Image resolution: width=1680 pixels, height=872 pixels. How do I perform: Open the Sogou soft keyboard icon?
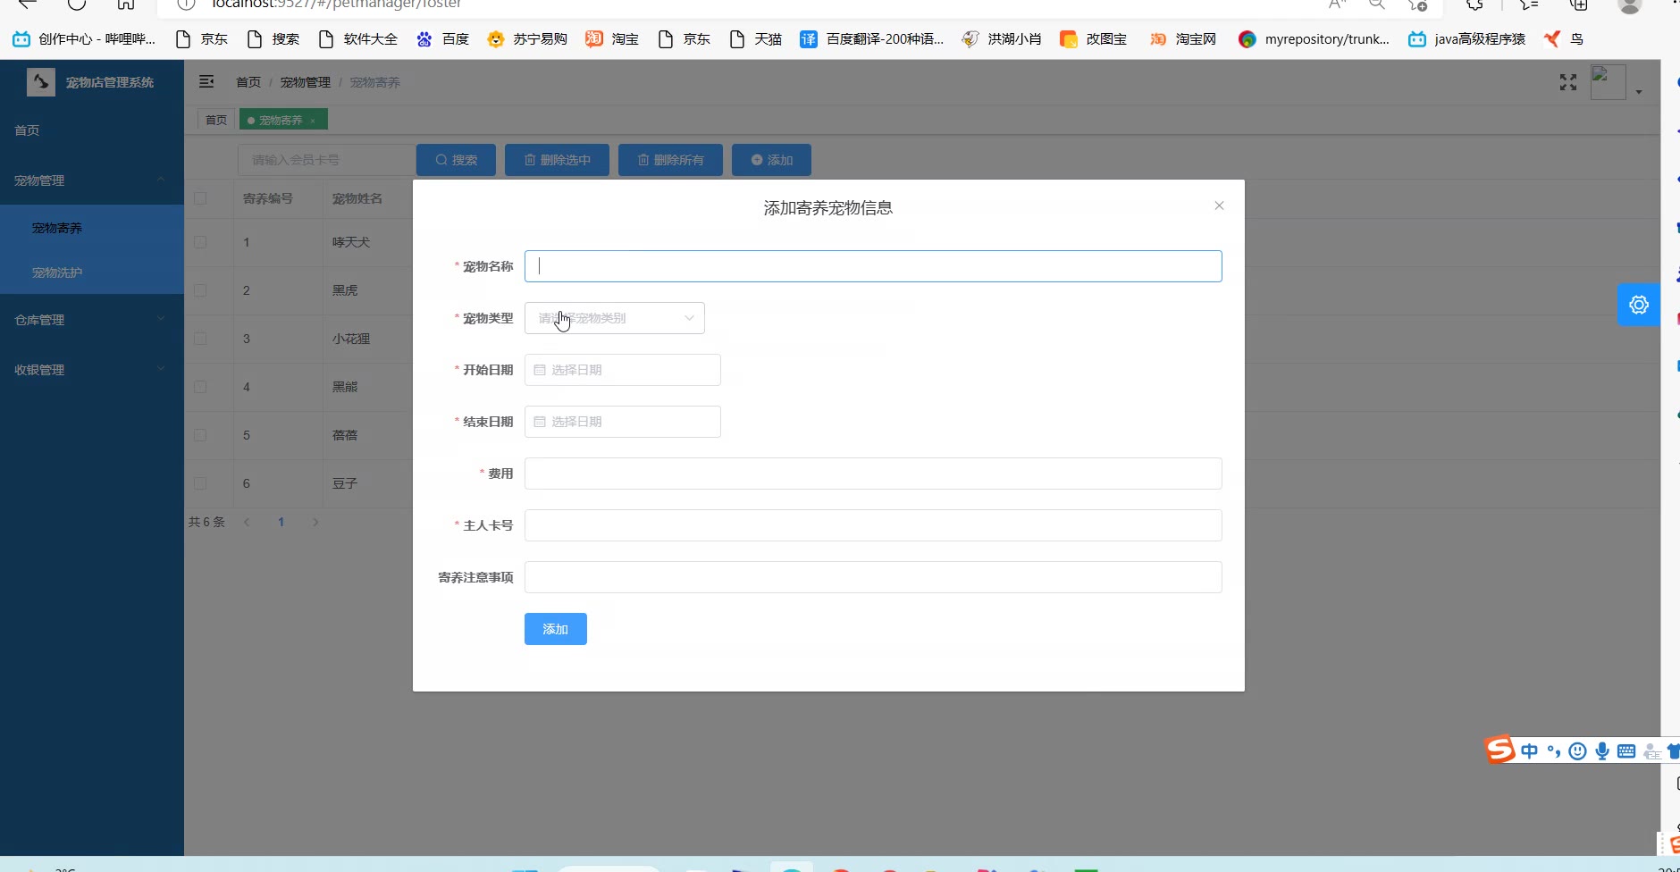point(1626,751)
